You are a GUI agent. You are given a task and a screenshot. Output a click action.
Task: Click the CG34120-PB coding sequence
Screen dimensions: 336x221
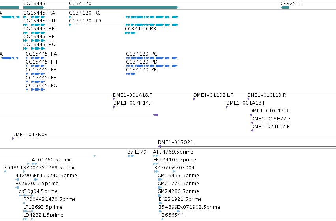pos(131,74)
